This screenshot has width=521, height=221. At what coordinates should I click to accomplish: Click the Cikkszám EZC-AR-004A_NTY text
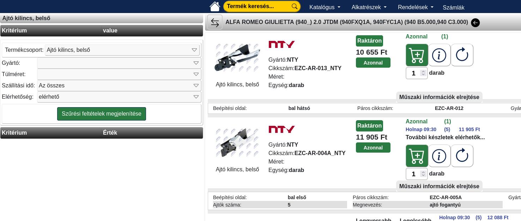[307, 153]
